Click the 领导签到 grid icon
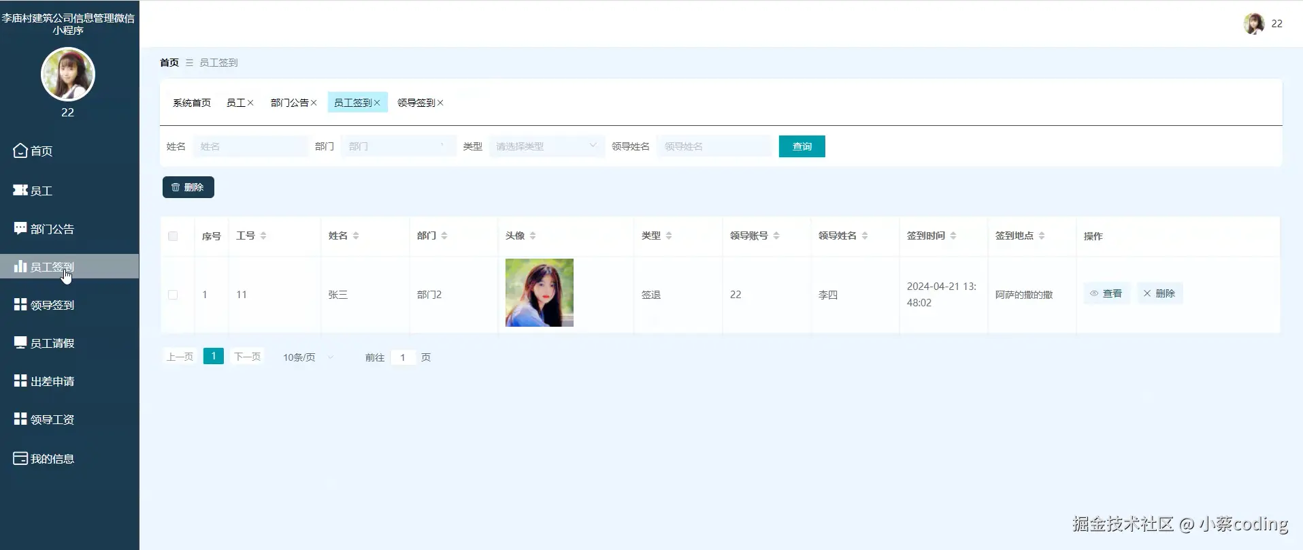Viewport: 1303px width, 550px height. point(20,304)
